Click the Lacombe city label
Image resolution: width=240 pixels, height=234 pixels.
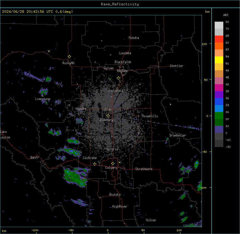pos(125,53)
